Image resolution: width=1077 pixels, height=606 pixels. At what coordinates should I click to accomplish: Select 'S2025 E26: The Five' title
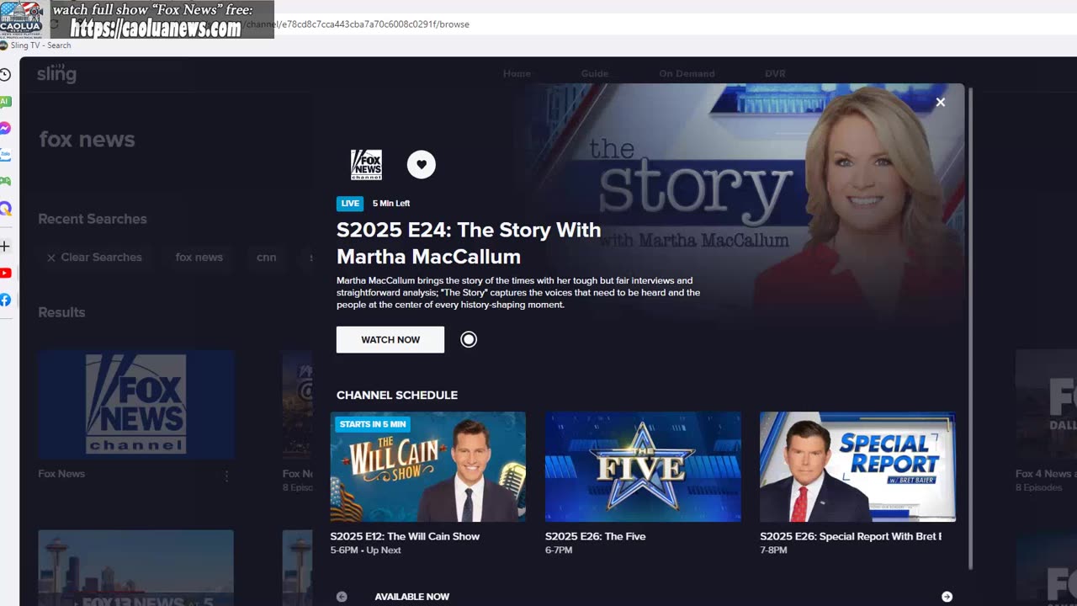point(595,536)
